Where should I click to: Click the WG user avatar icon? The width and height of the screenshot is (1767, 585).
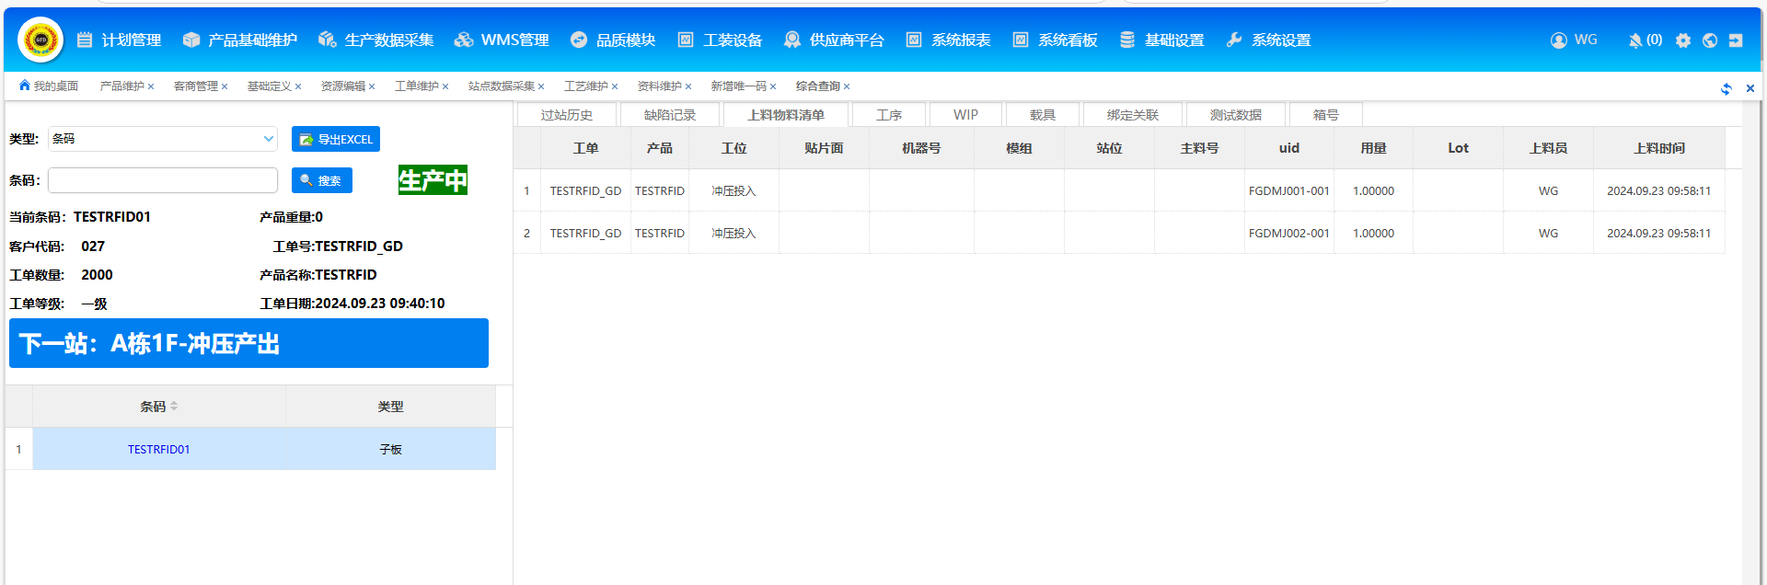(1558, 40)
